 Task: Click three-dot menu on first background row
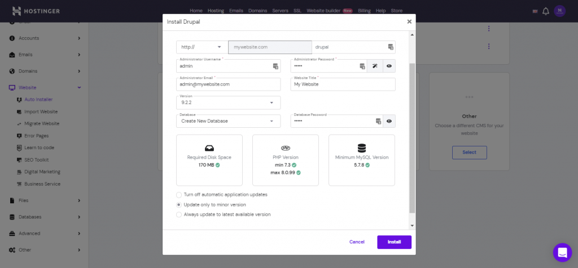tap(489, 29)
